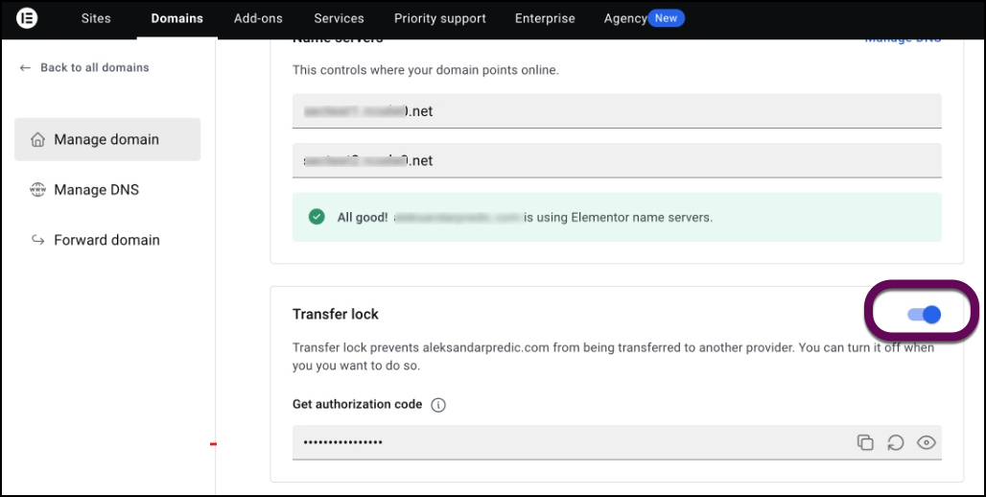Open Priority support in top navigation
This screenshot has height=497, width=986.
439,18
